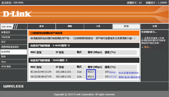Switch to the 工具 tab
This screenshot has width=169, height=97.
98,26
